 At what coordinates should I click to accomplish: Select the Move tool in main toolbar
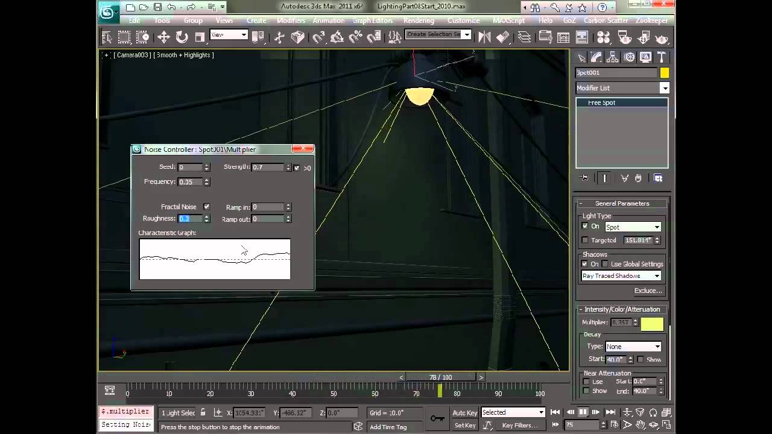tap(163, 37)
